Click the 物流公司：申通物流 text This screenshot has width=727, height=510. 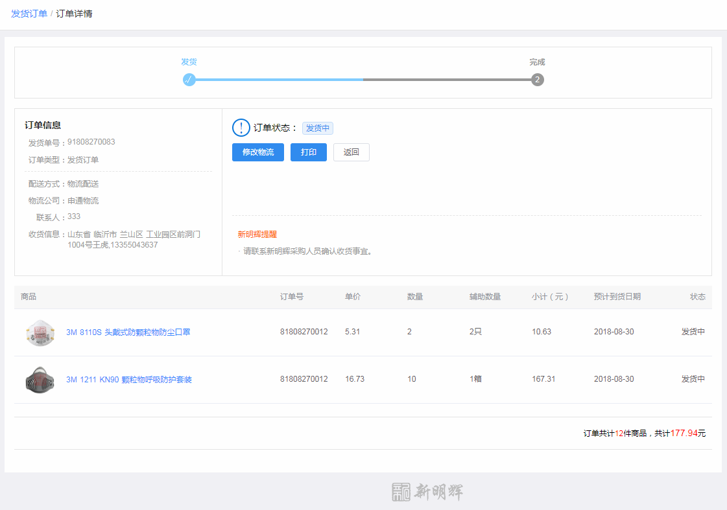click(x=64, y=201)
